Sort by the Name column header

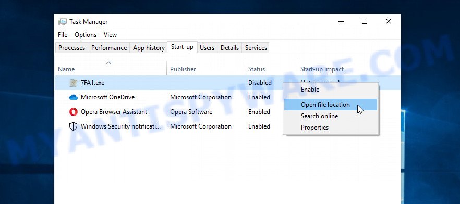tap(66, 69)
